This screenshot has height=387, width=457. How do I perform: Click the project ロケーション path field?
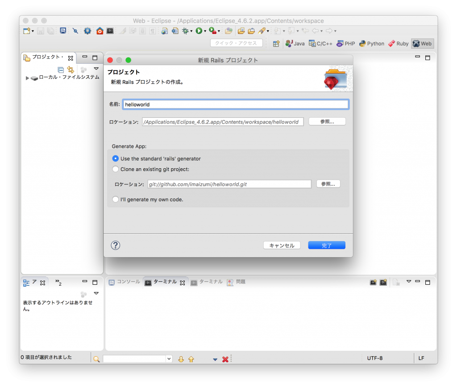point(223,122)
